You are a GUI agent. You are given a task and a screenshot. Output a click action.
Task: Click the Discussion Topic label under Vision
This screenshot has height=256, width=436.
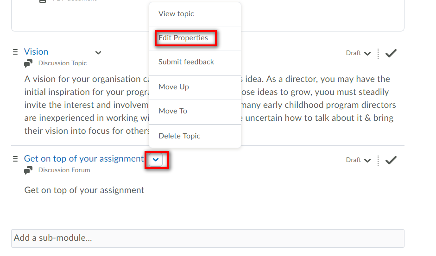pos(63,63)
